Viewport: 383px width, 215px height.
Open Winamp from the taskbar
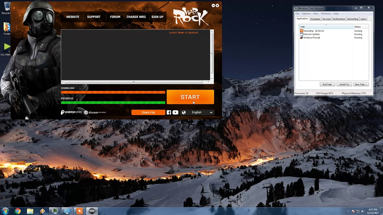coord(42,211)
